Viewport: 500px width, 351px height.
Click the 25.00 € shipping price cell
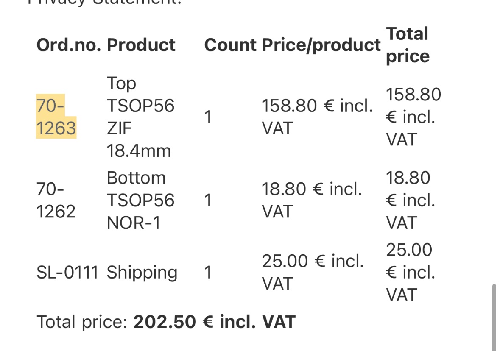tap(313, 272)
